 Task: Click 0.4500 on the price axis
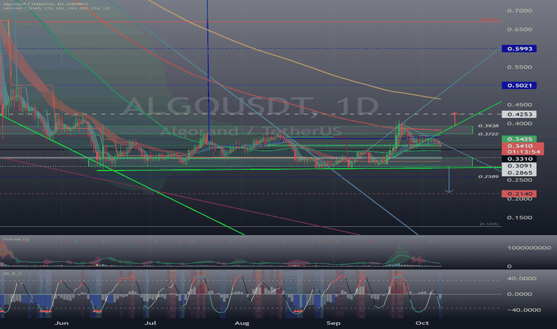click(519, 105)
